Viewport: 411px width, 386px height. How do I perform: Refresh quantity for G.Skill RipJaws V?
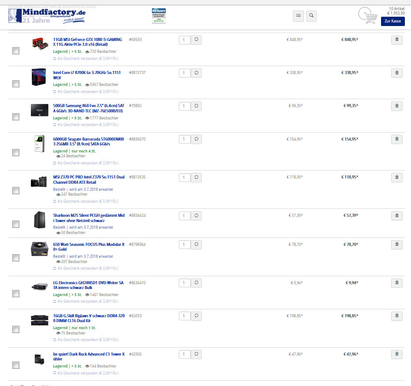pyautogui.click(x=196, y=316)
